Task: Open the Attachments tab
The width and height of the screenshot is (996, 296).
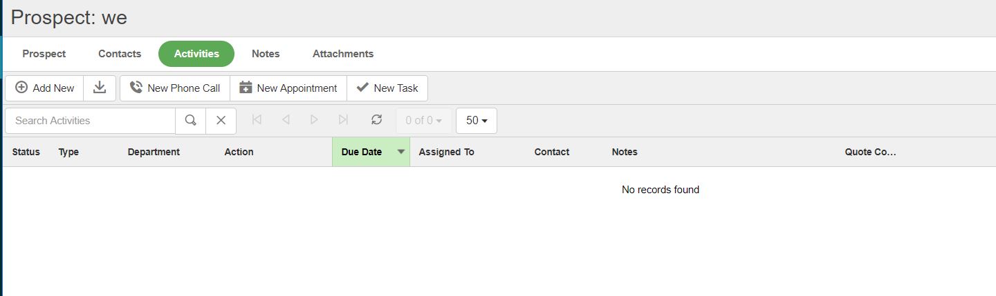Action: (x=343, y=54)
